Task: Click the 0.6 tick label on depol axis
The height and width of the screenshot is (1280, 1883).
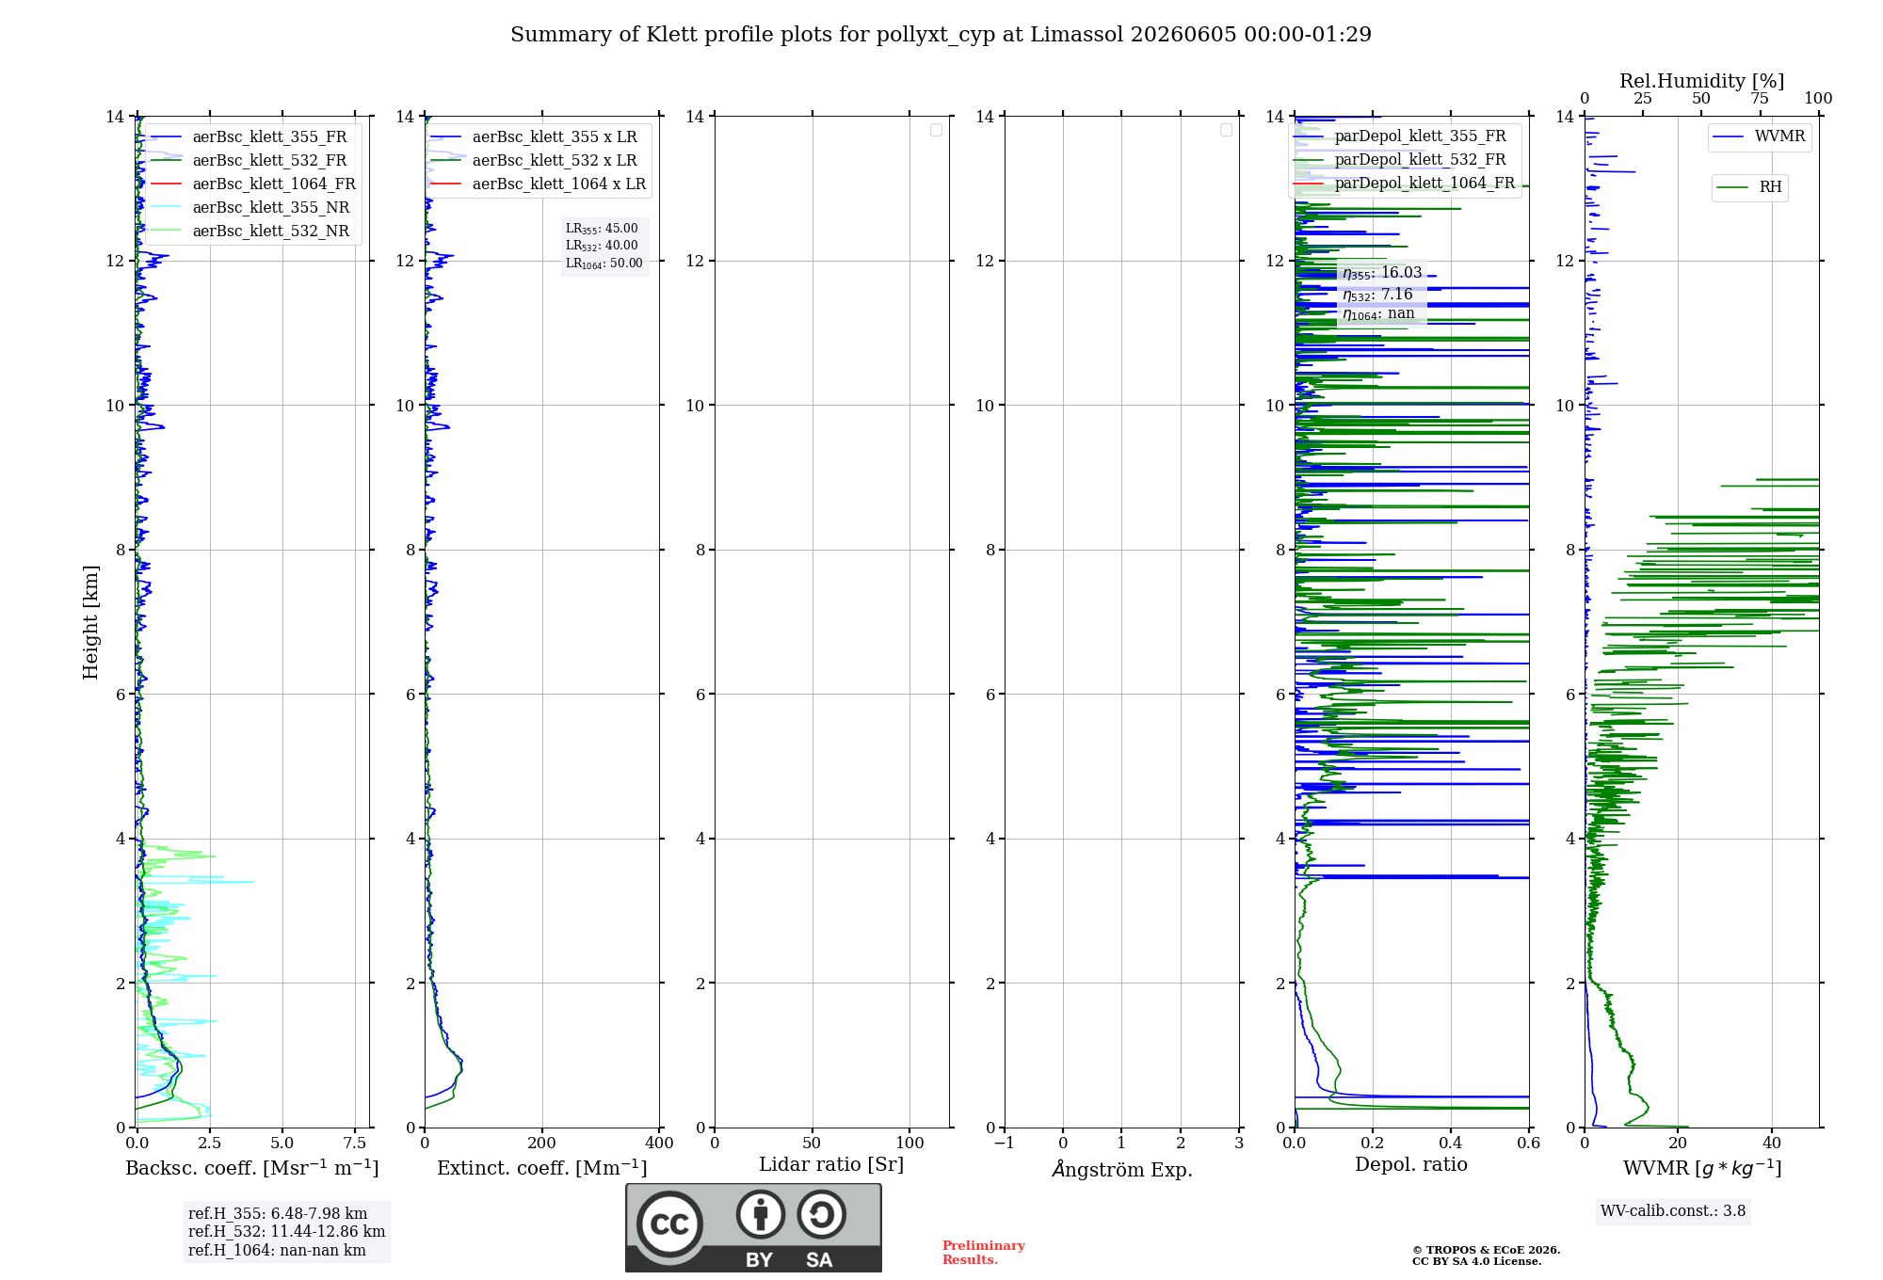Action: click(1529, 1143)
